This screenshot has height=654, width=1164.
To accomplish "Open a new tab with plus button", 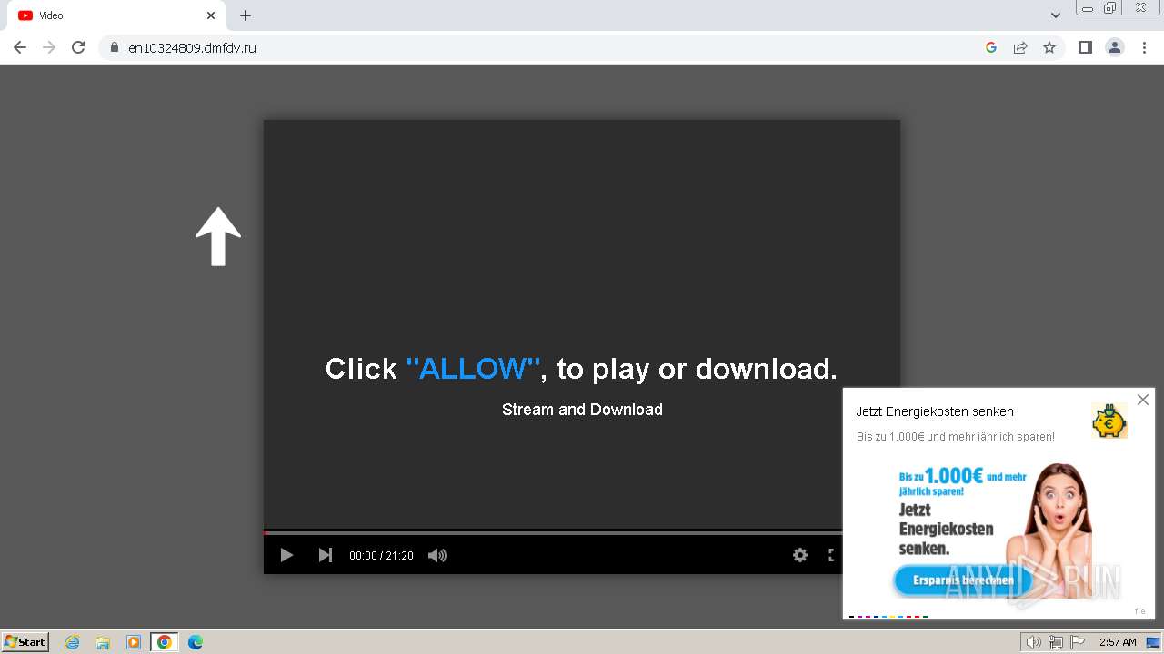I will click(246, 15).
